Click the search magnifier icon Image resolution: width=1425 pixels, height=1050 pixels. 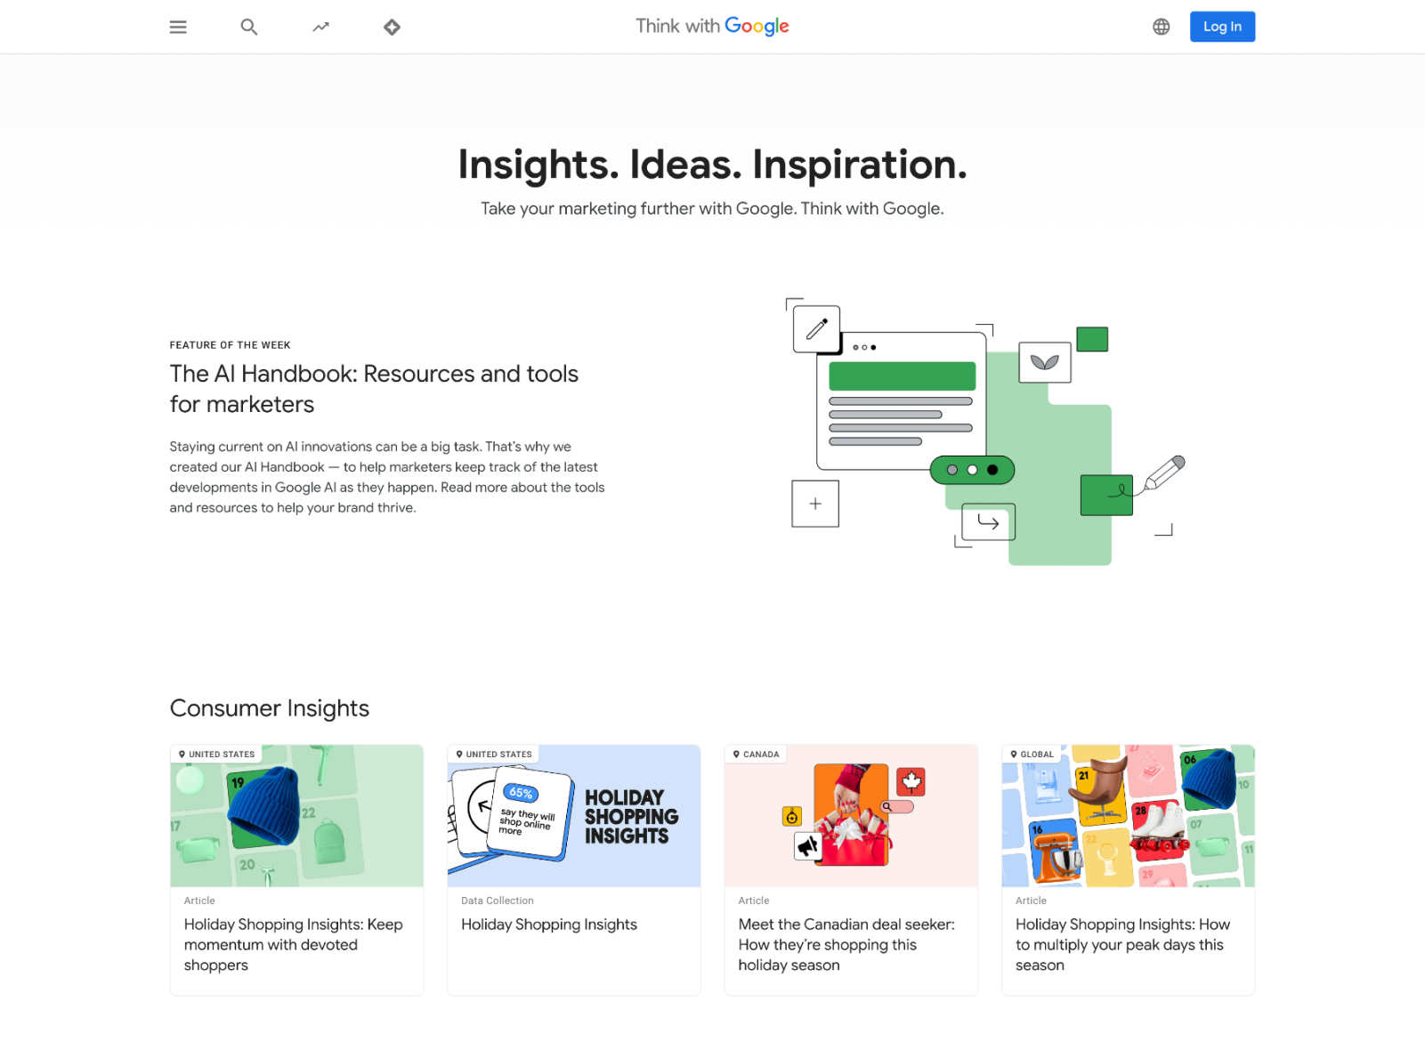(249, 27)
